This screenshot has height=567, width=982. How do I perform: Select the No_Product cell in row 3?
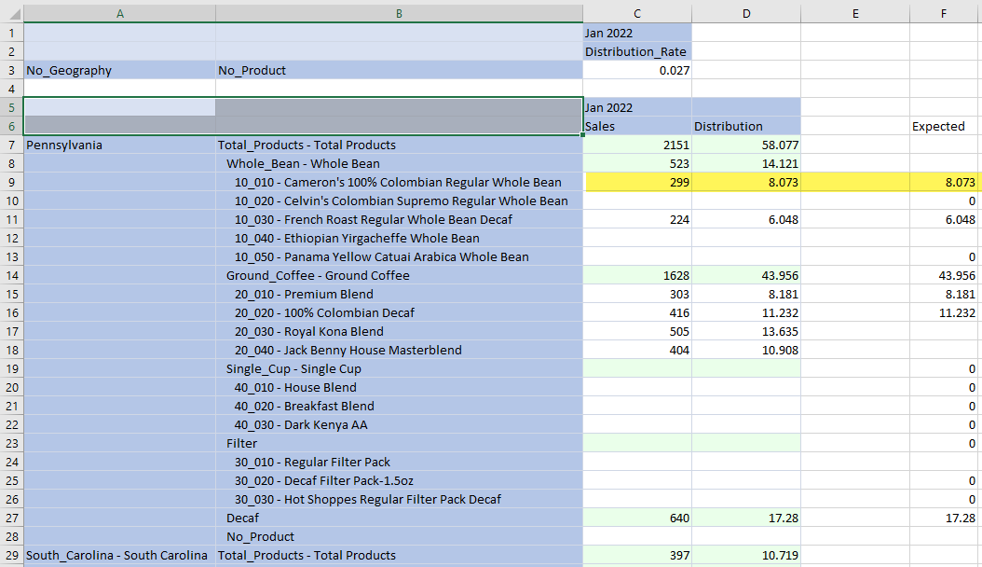[x=399, y=70]
